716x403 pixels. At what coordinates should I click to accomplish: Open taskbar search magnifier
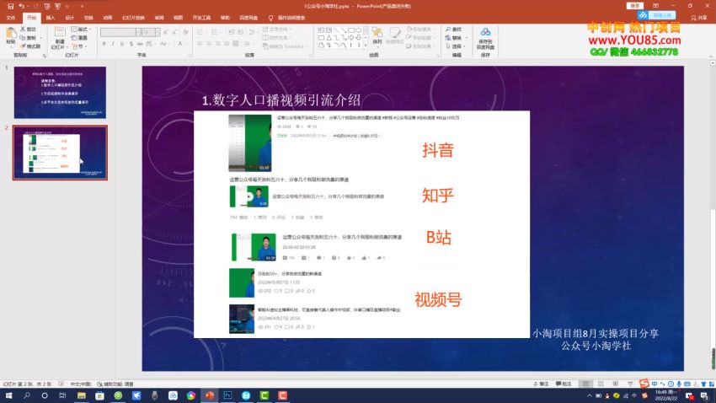coord(26,395)
